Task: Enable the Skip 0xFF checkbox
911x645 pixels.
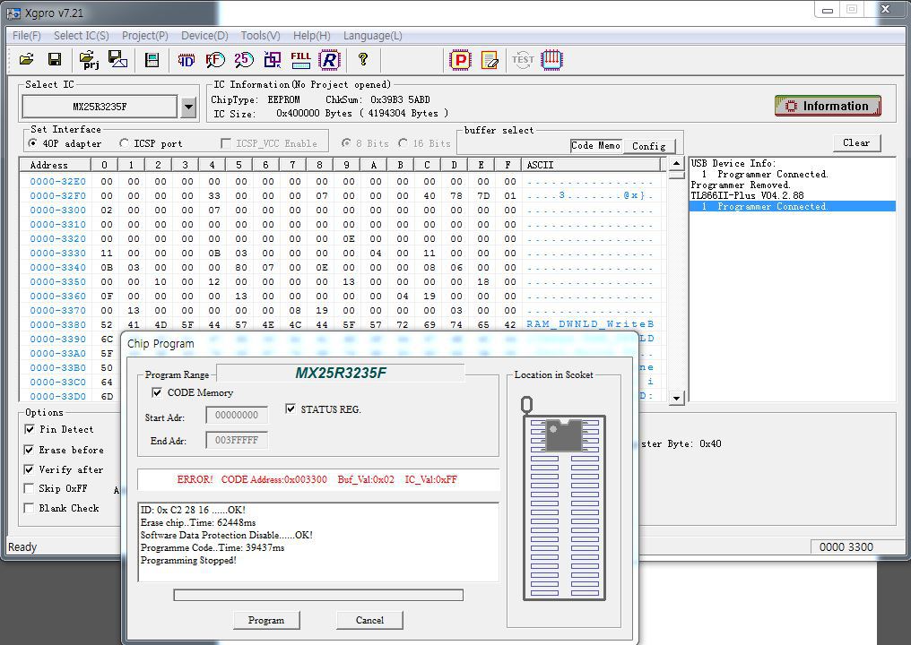Action: click(x=30, y=489)
